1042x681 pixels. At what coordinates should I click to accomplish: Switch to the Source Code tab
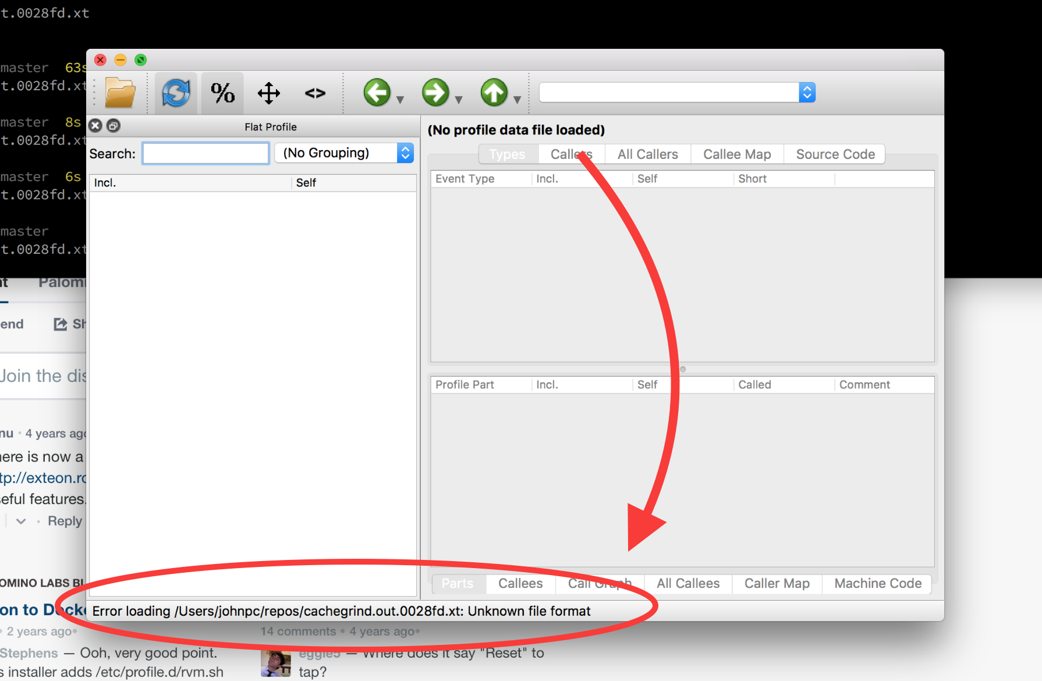point(835,154)
